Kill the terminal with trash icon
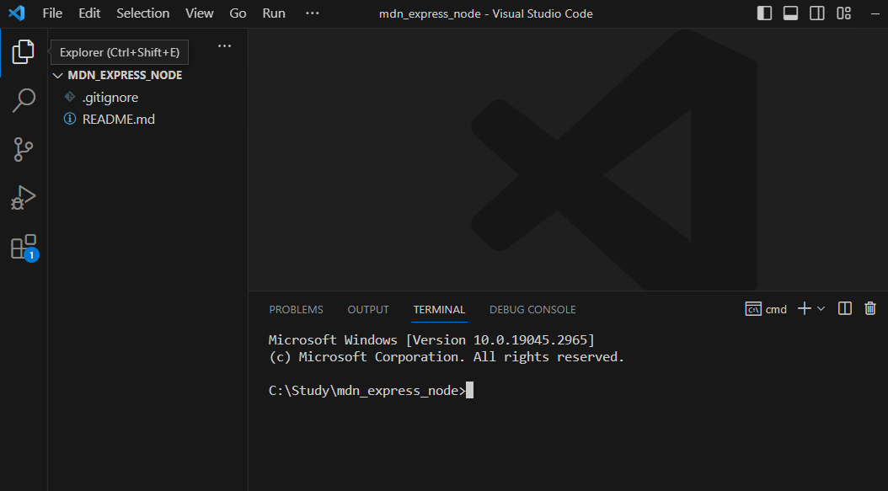The width and height of the screenshot is (888, 491). [x=870, y=308]
